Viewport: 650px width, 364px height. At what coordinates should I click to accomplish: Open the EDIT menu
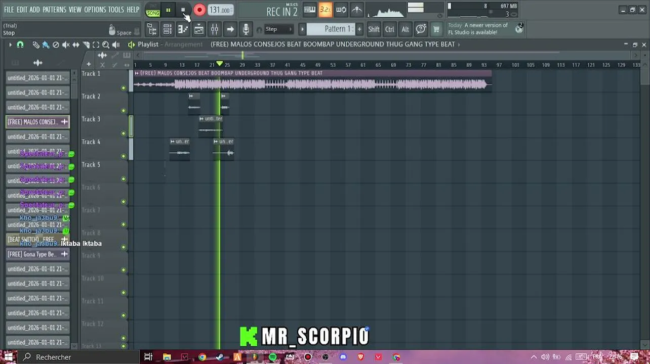point(22,10)
